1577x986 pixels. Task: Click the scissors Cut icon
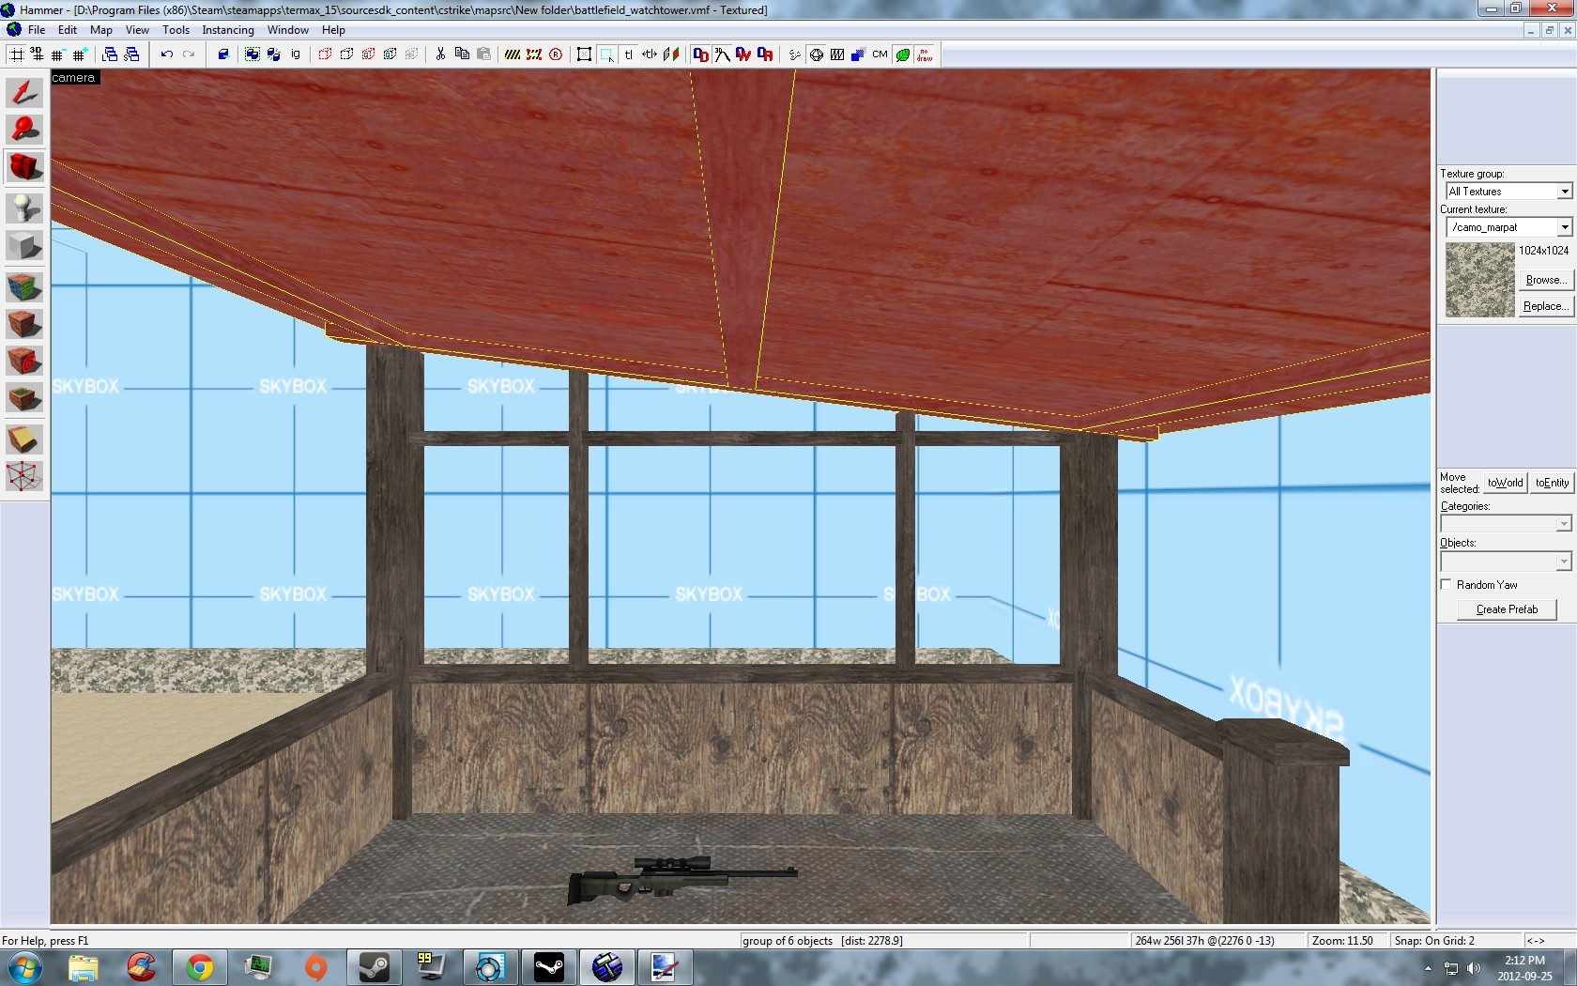click(439, 54)
